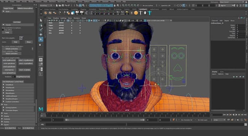
Task: Pick the Paint Selection tool
Action: (41, 30)
